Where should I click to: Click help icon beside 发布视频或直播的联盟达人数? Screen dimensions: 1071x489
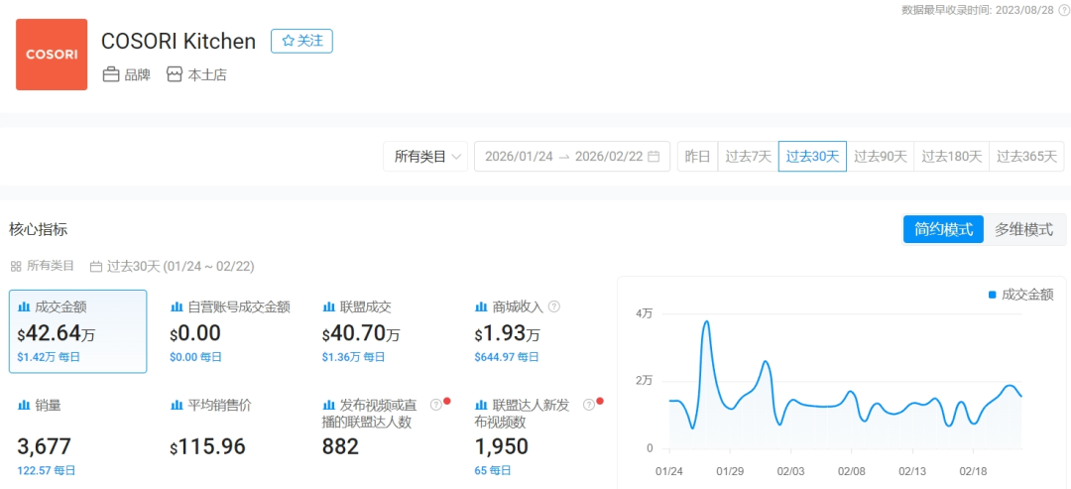click(435, 405)
